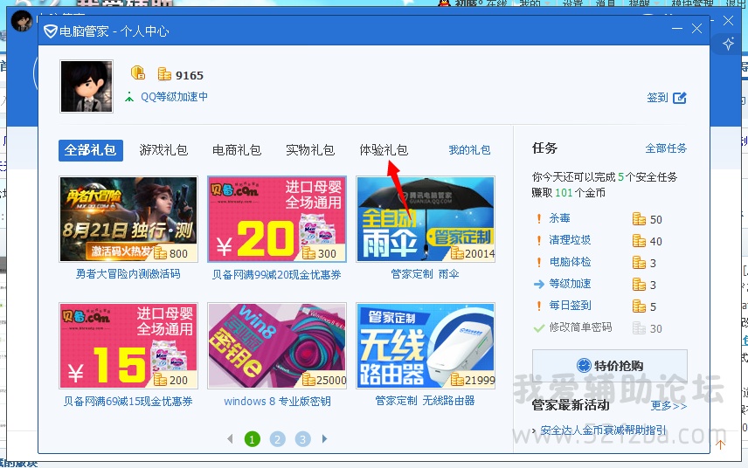Click the windows 8 专业版密钥 link

pyautogui.click(x=277, y=402)
